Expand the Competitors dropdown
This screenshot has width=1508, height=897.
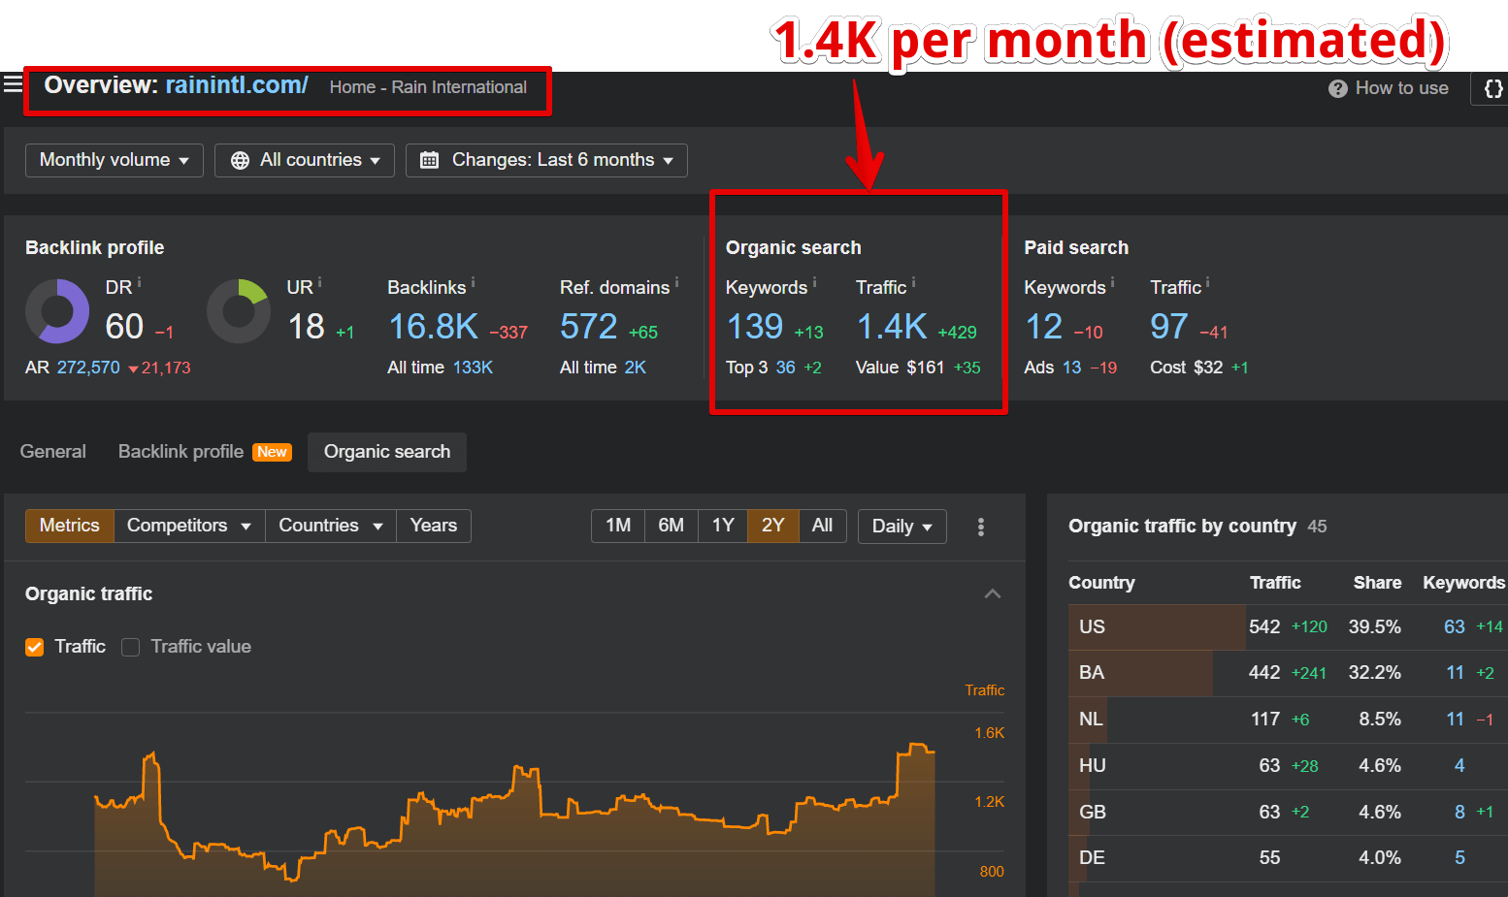pyautogui.click(x=189, y=526)
